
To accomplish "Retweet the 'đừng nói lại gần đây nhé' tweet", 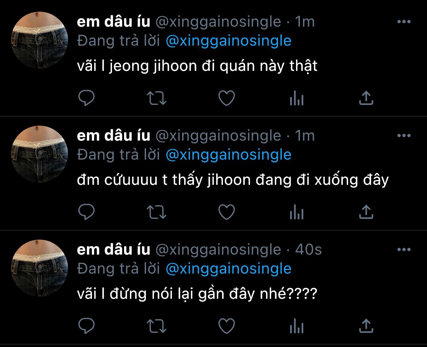I will coord(156,326).
